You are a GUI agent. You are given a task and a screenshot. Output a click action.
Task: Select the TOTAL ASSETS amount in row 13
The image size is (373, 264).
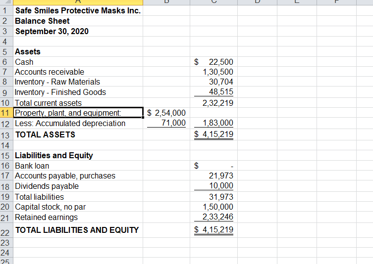tap(213, 134)
